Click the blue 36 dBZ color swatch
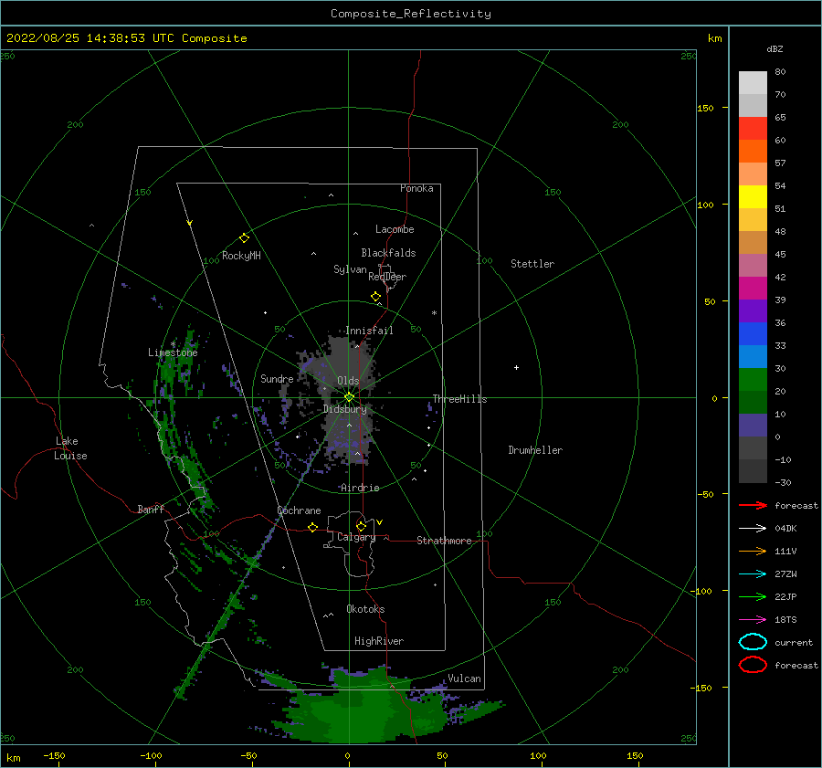 [x=753, y=333]
